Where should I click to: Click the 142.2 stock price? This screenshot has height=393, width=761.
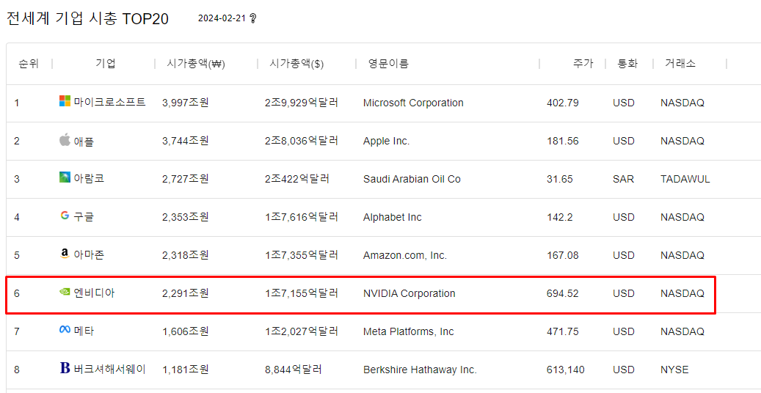click(x=559, y=217)
